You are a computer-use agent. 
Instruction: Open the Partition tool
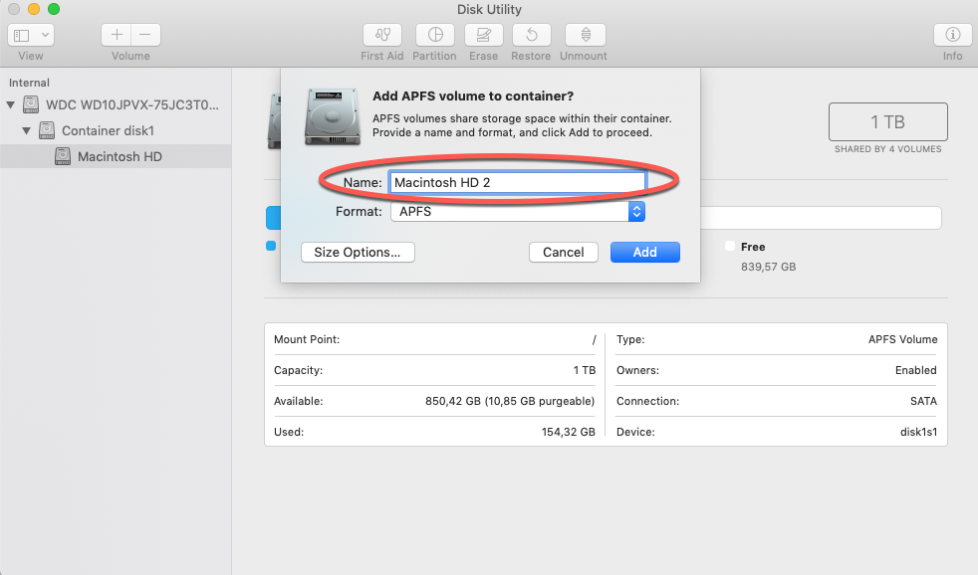[x=434, y=35]
